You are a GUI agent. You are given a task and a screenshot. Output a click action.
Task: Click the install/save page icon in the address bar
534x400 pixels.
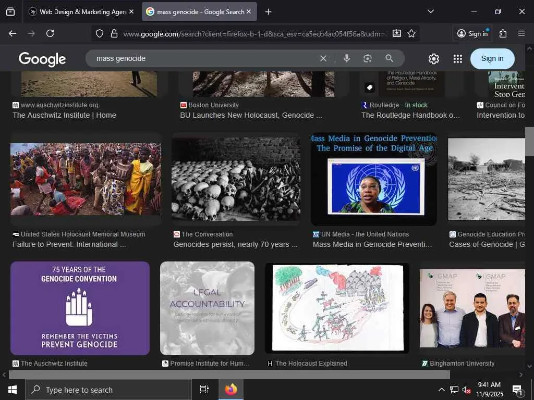click(397, 33)
